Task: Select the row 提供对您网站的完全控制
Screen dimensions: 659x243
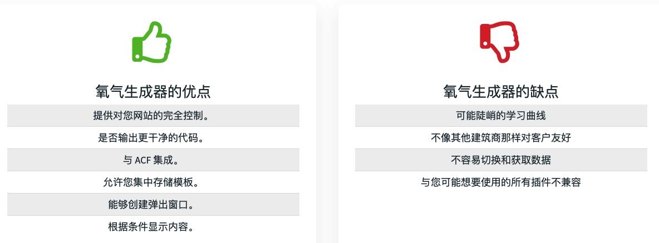Action: tap(153, 116)
